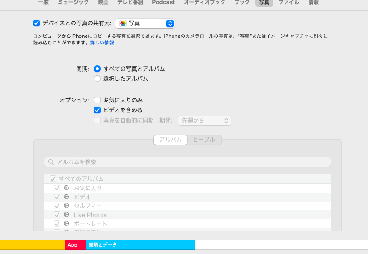Click the 書類とデータ storage segment
This screenshot has width=368, height=254.
[x=141, y=245]
